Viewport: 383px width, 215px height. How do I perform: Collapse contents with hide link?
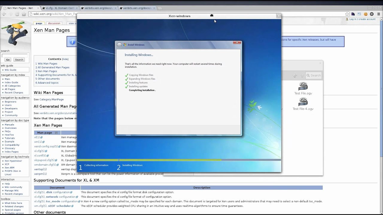65,59
